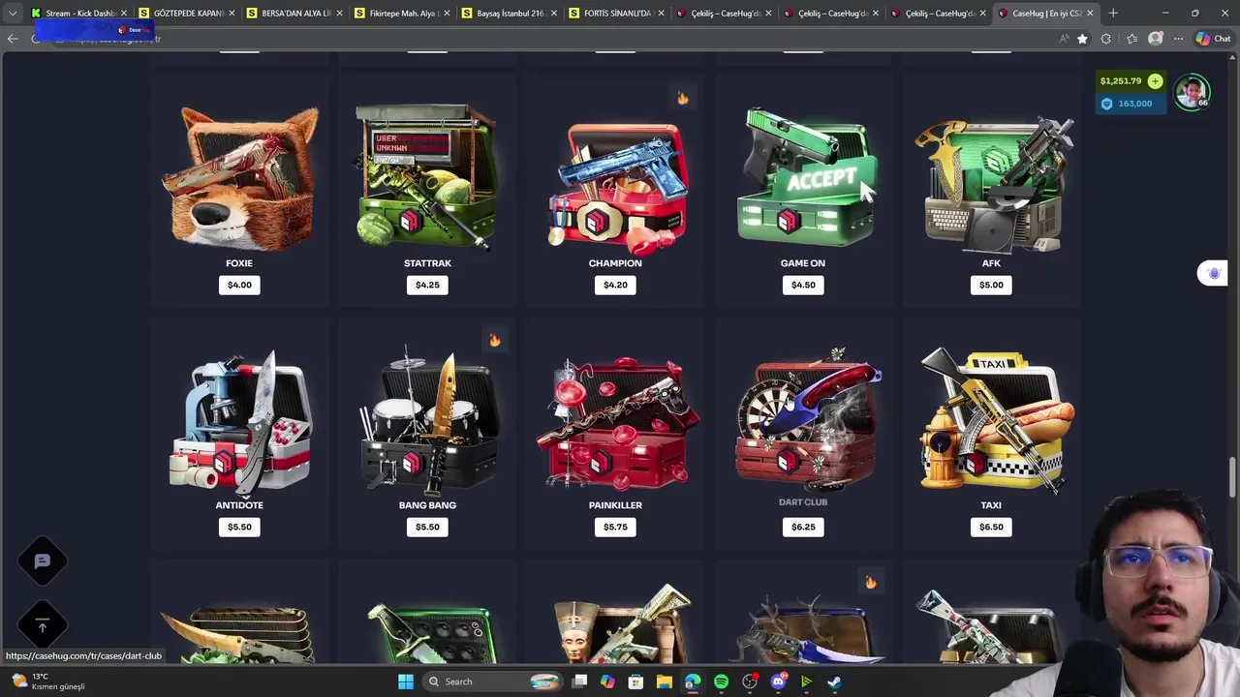Screen dimensions: 1240x697
Task: Open the ANTIDOTE case image
Action: (239, 423)
